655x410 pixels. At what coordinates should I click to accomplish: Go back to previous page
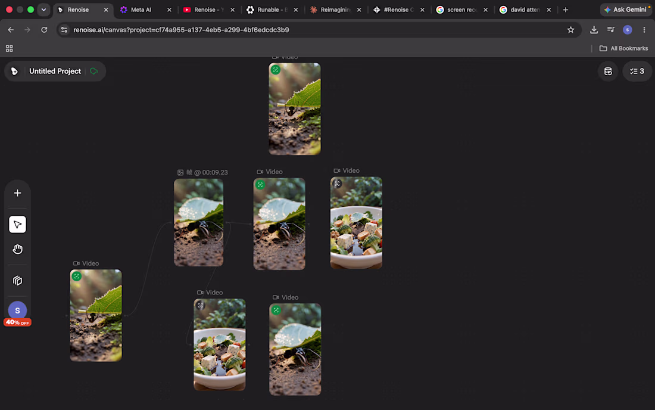pyautogui.click(x=11, y=30)
